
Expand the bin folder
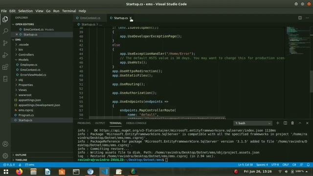[21, 49]
